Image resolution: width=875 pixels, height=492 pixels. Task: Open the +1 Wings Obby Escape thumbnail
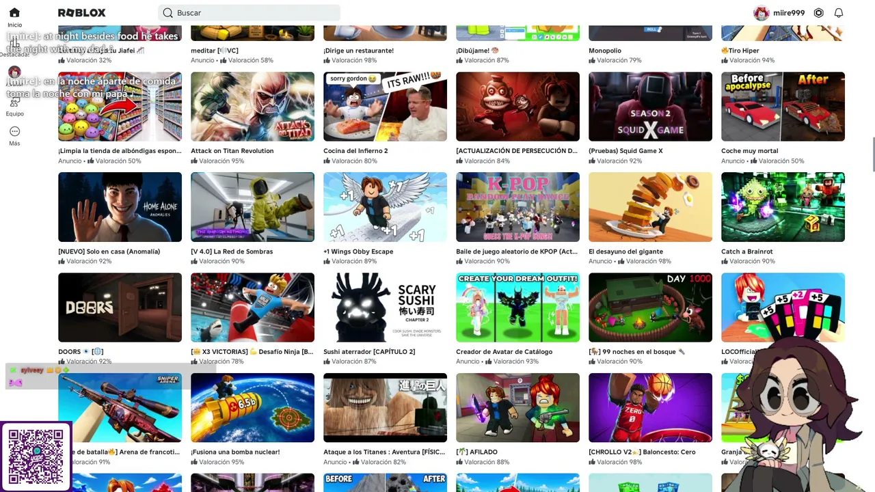click(x=385, y=207)
